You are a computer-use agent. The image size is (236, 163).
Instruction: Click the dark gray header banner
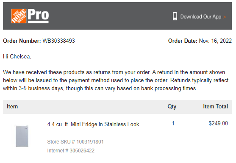117,16
